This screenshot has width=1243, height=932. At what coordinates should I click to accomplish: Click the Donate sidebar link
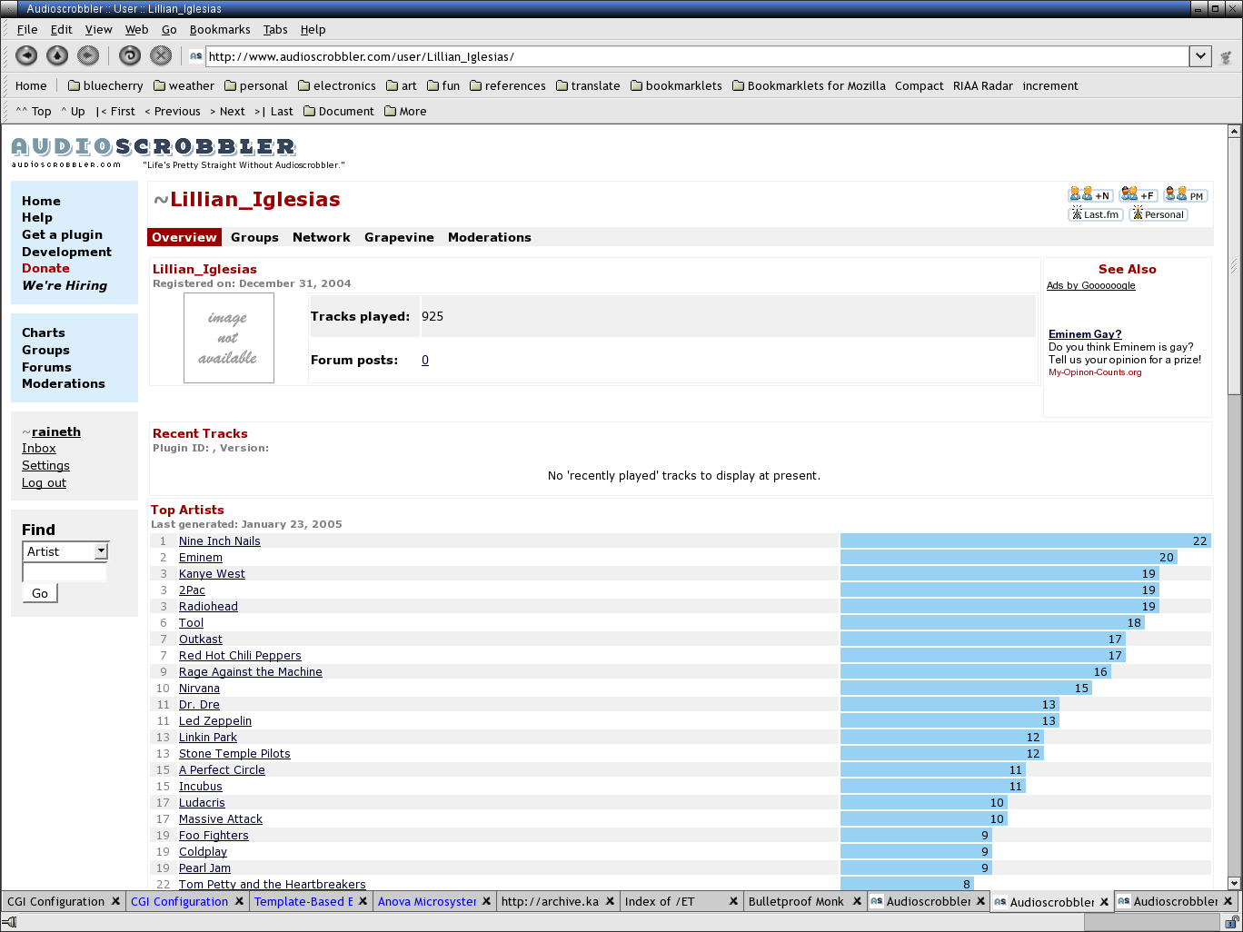click(x=45, y=269)
